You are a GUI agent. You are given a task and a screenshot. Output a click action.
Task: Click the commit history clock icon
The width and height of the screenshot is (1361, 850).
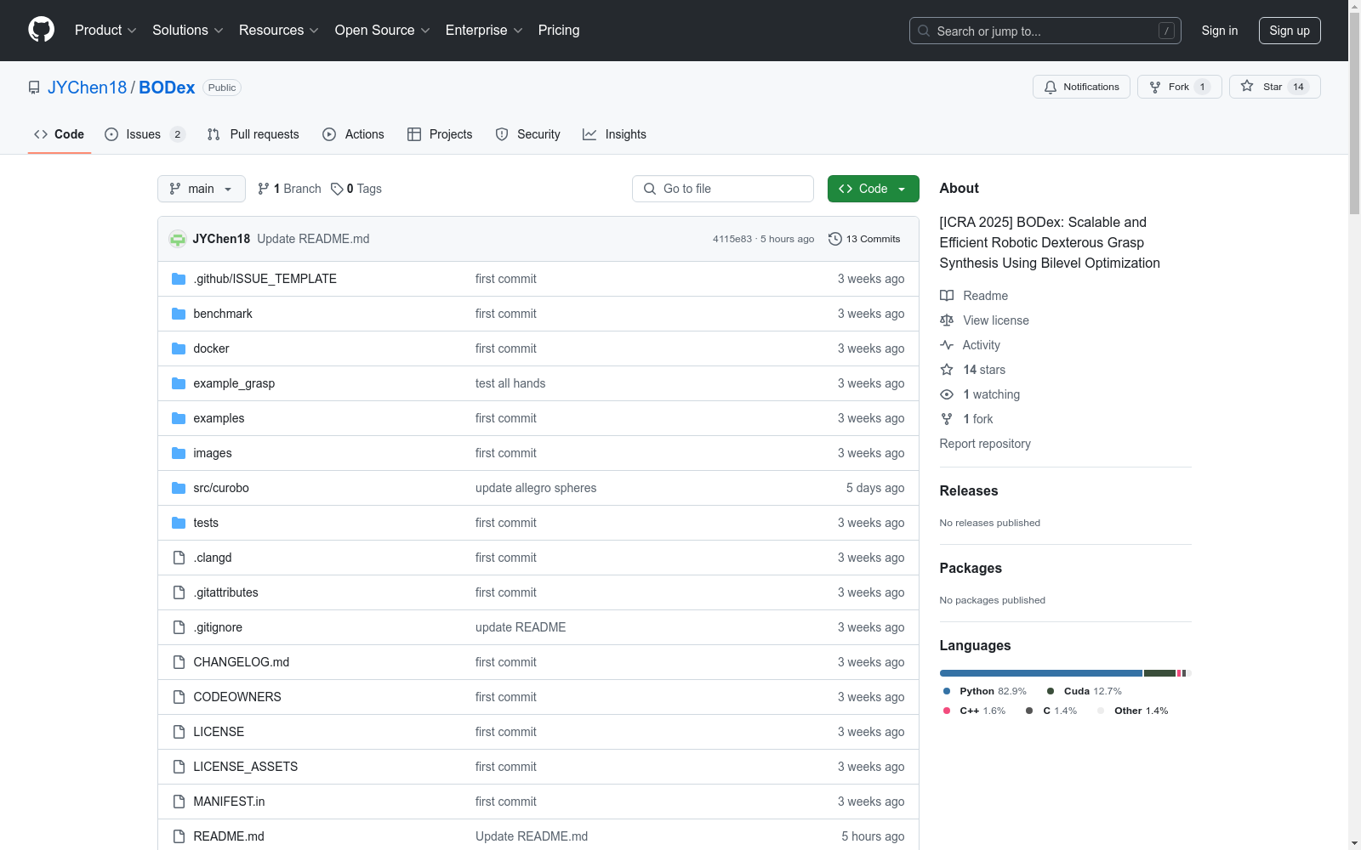tap(834, 239)
